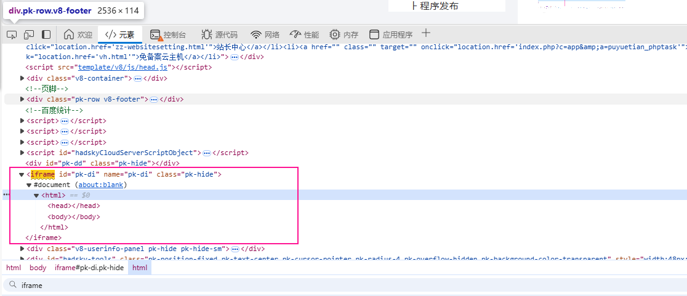Viewport: 687px width, 296px height.
Task: Open the 欢迎 welcome tab
Action: [78, 34]
